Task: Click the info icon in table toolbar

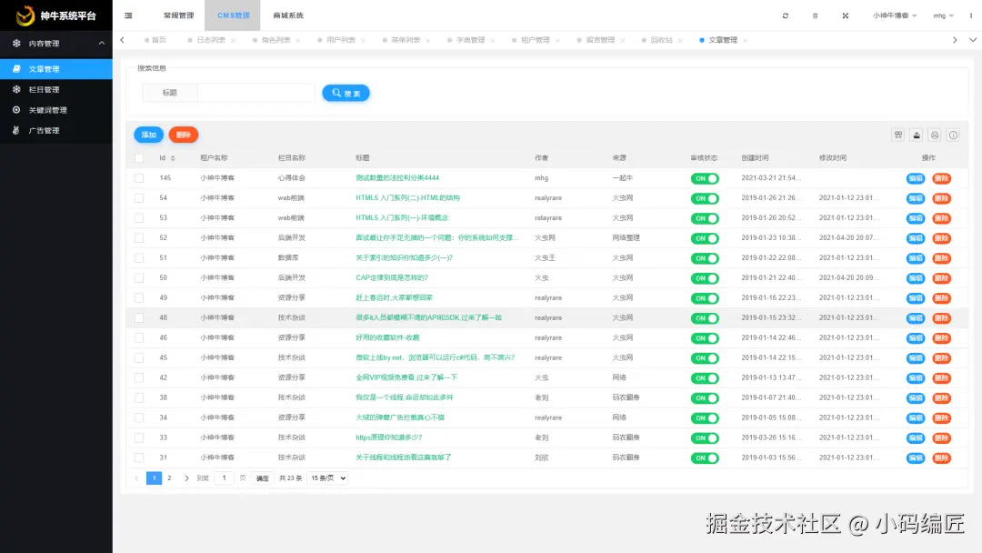Action: click(x=953, y=136)
